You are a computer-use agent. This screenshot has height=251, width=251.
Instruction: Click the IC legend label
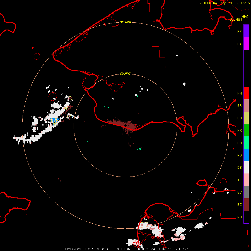(x=239, y=180)
